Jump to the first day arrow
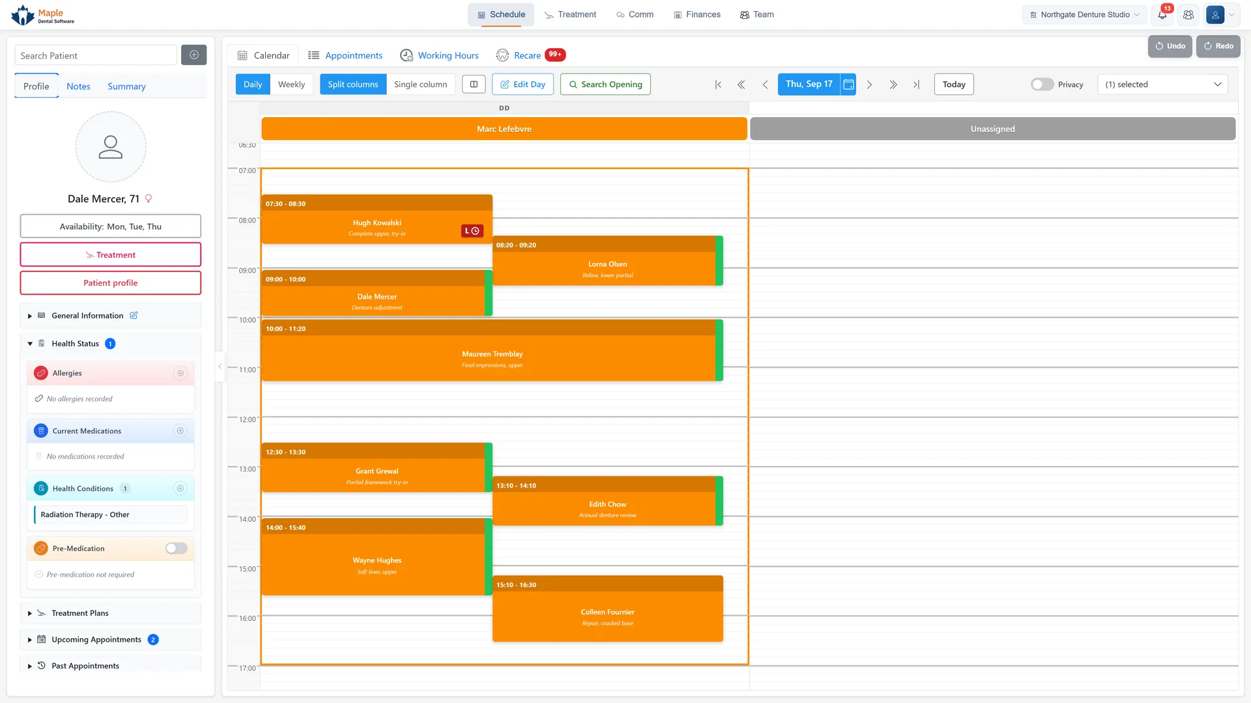The width and height of the screenshot is (1251, 703). 718,85
